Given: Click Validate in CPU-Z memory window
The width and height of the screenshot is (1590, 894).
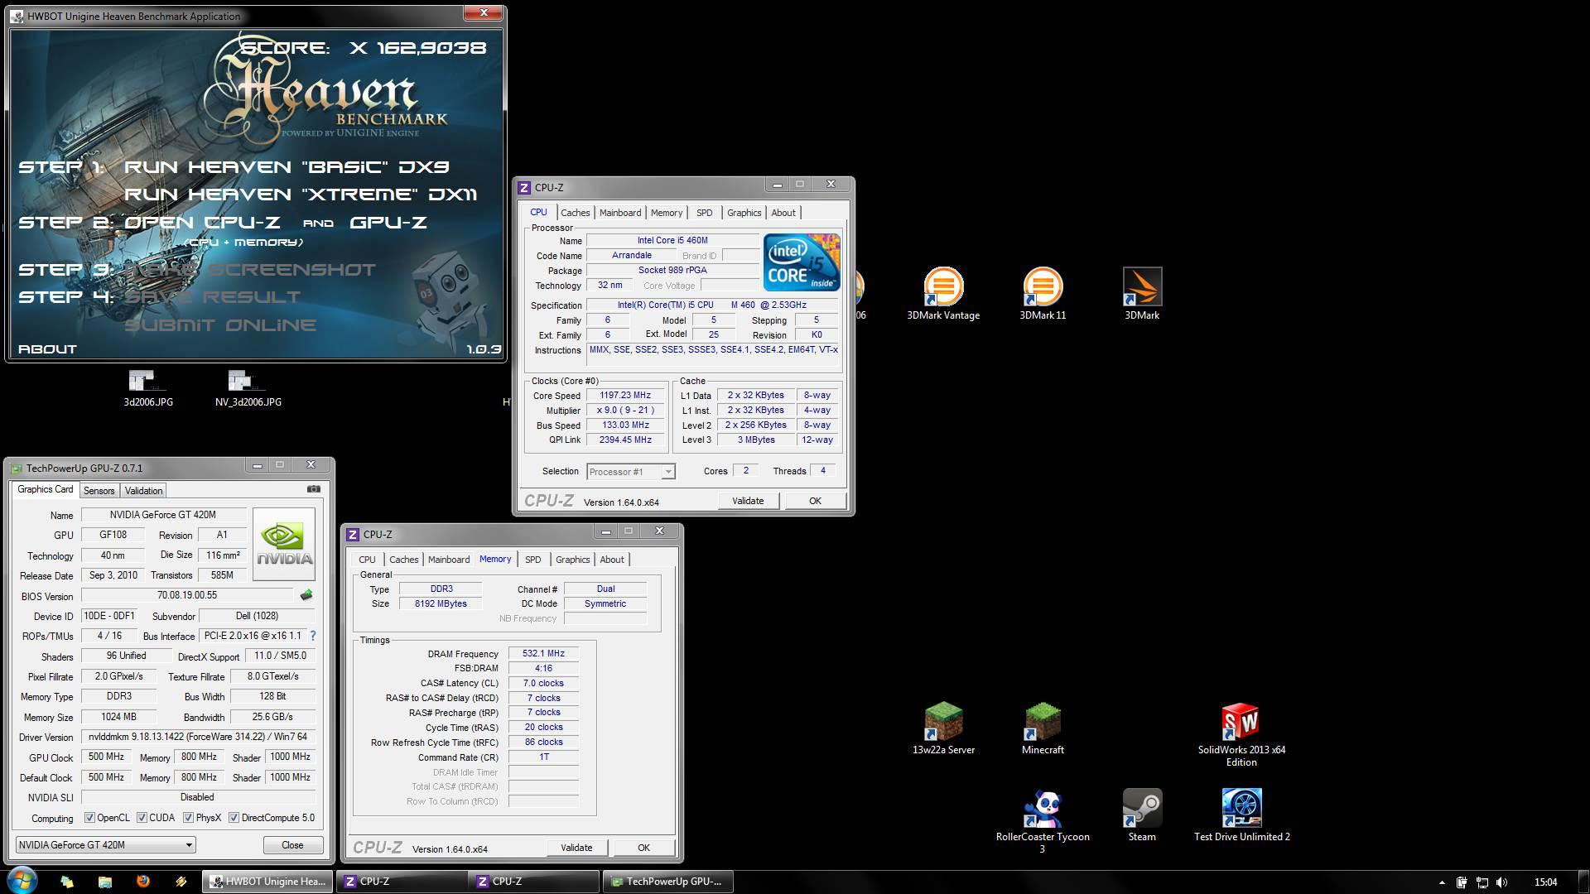Looking at the screenshot, I should [x=576, y=848].
